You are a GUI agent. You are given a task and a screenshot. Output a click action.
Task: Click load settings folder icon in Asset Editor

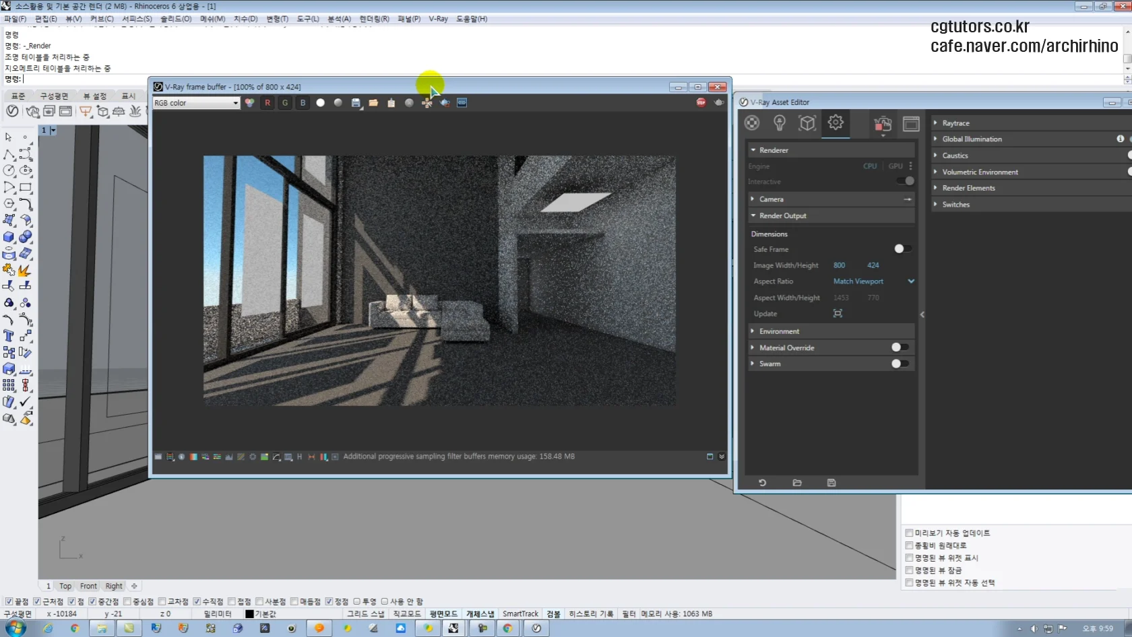[797, 483]
